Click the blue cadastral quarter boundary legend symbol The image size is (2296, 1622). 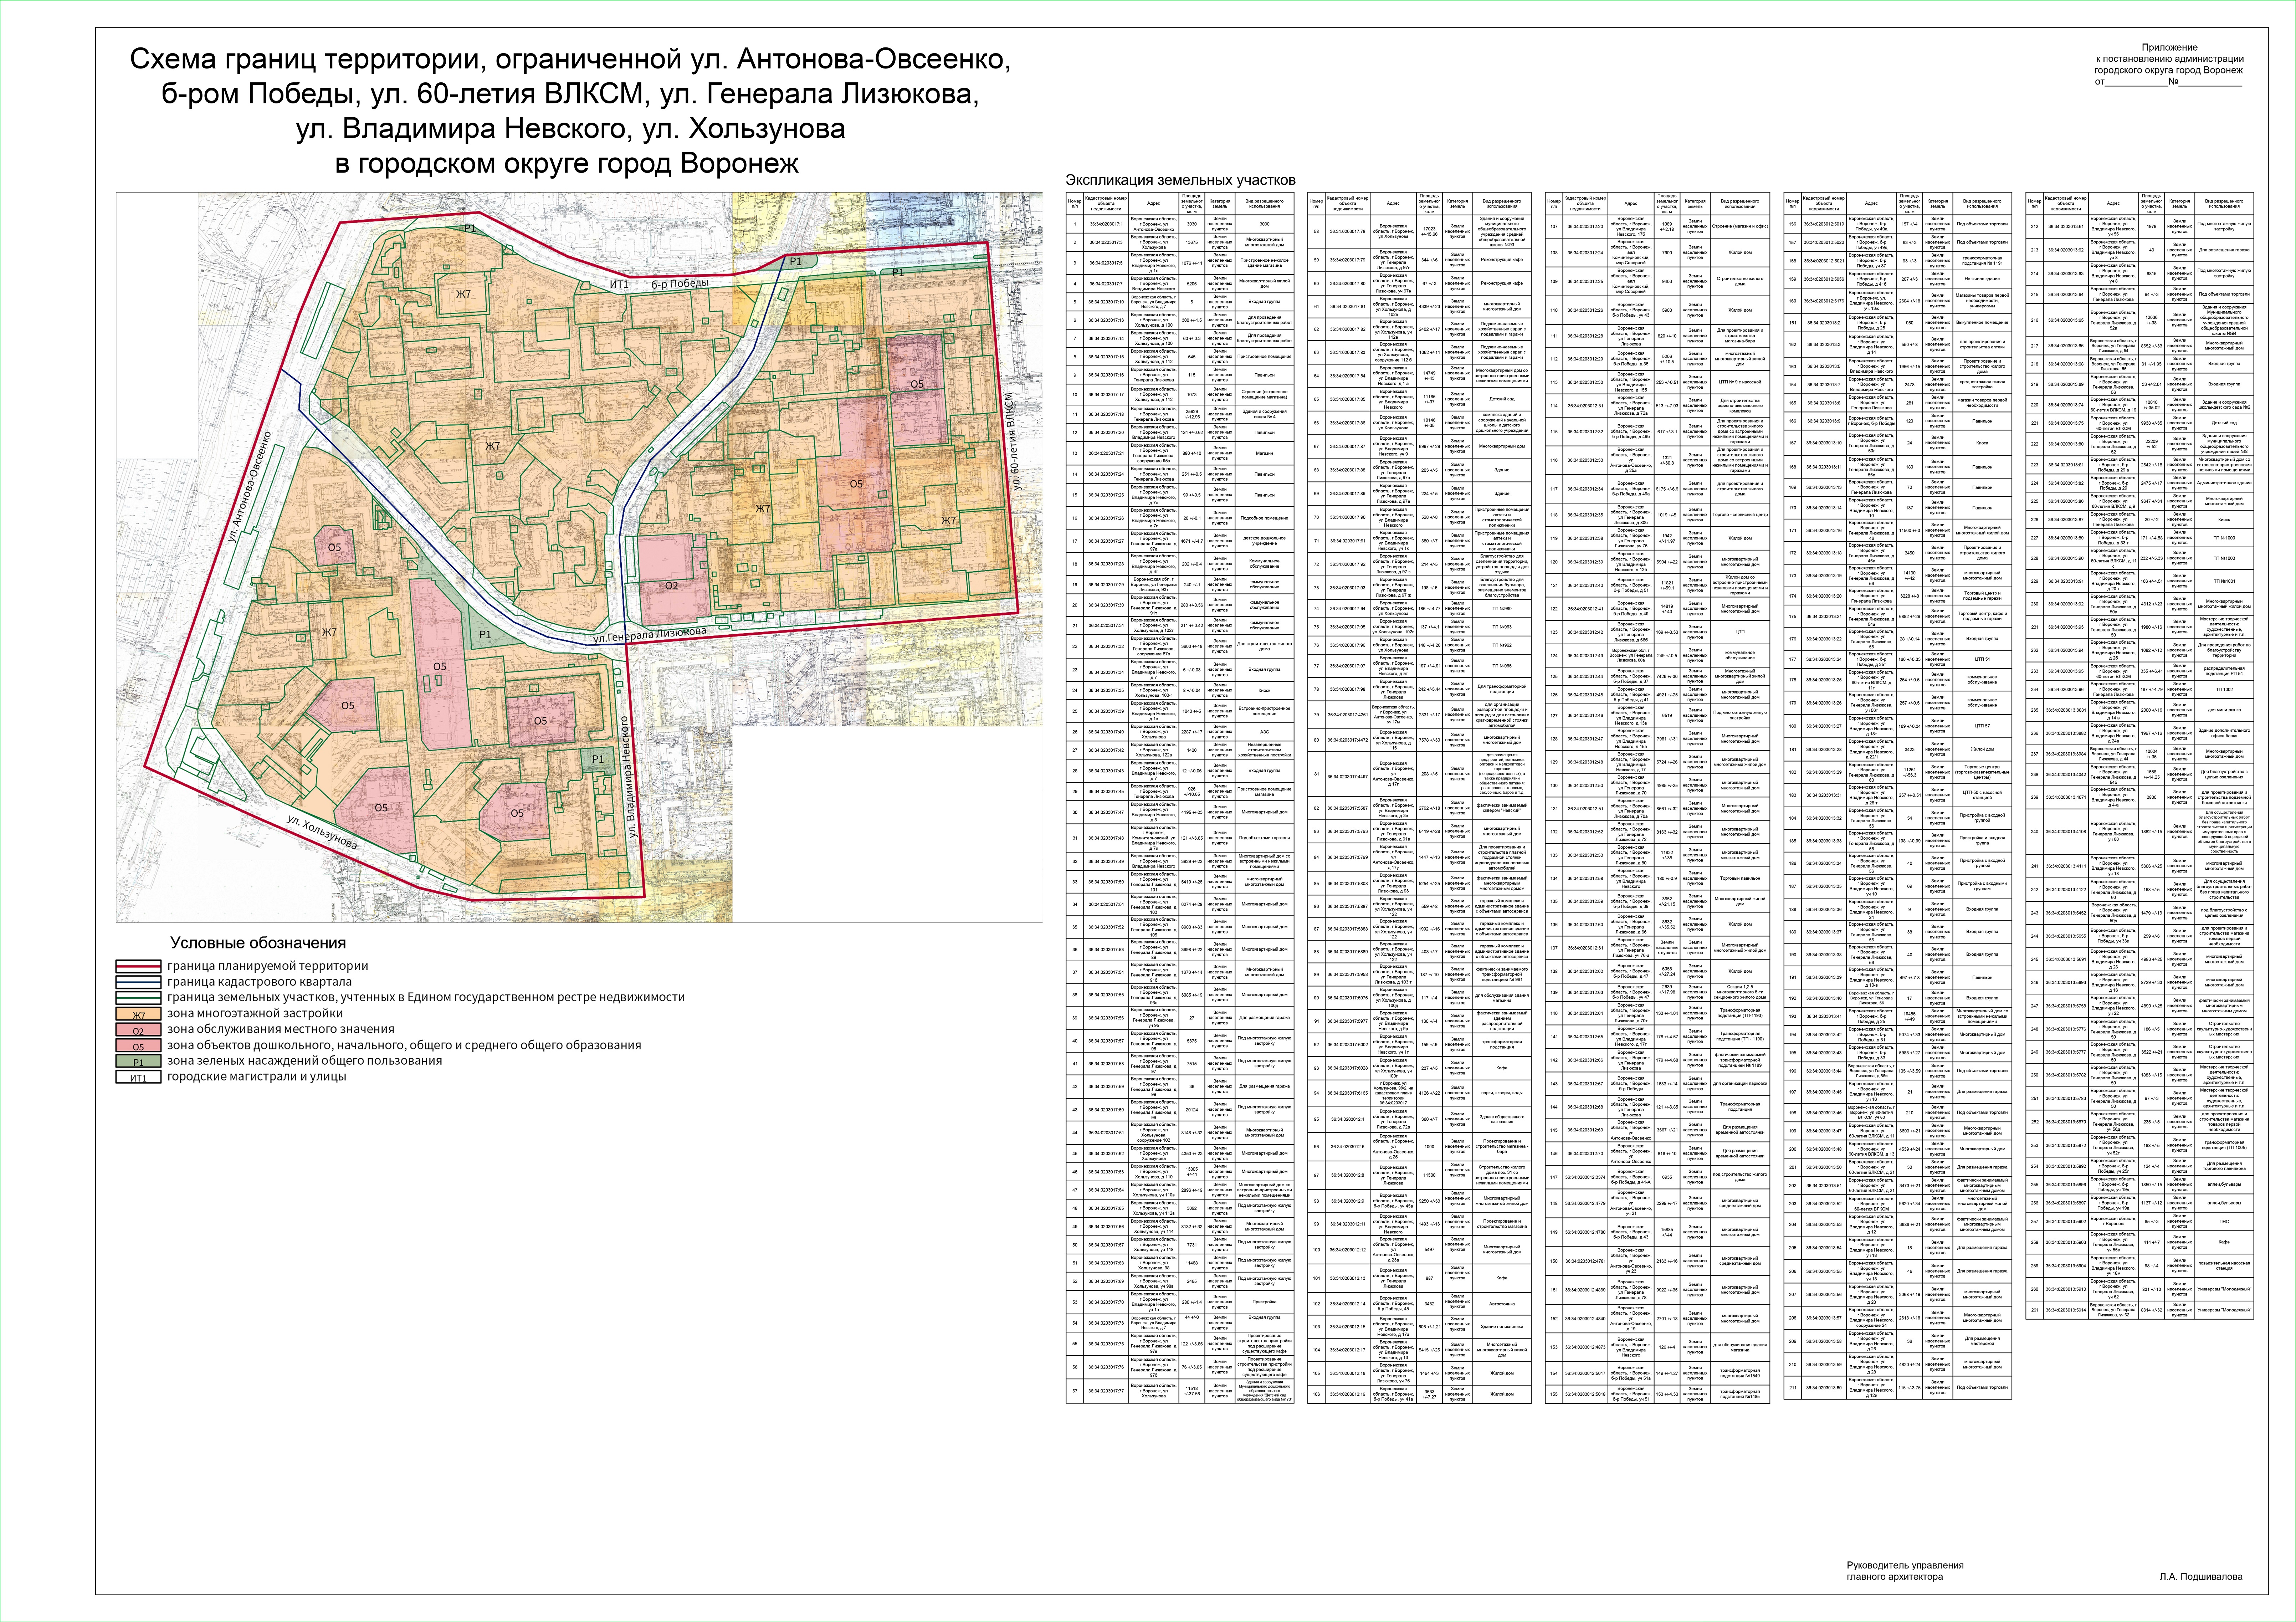[x=139, y=982]
